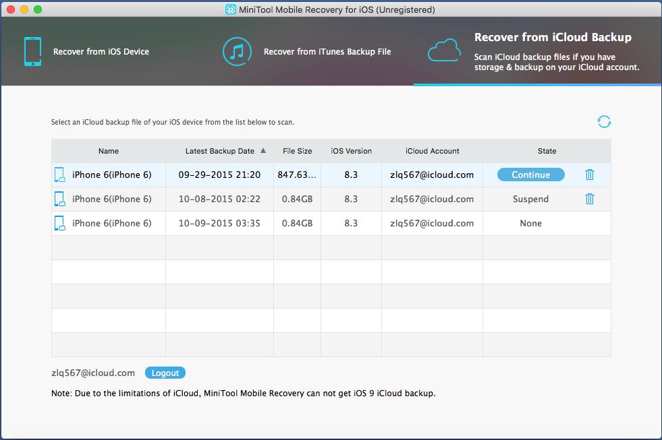Delete the 10-08-2015 02:22 backup
Viewport: 662px width, 440px height.
[x=589, y=199]
